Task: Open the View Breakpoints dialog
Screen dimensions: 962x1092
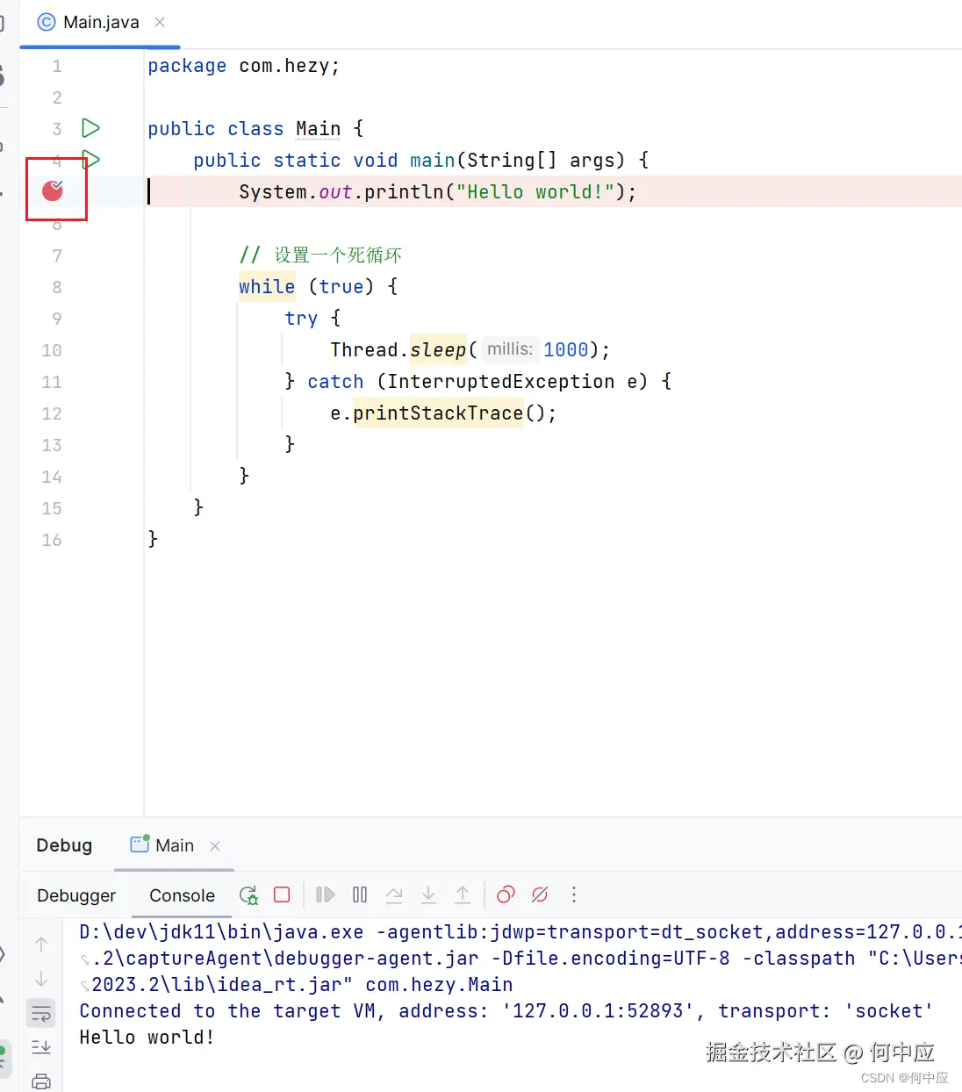Action: [x=506, y=894]
